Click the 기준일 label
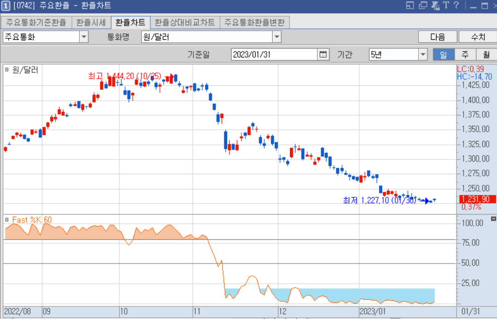Screen dimensions: 497x319 (x=198, y=55)
